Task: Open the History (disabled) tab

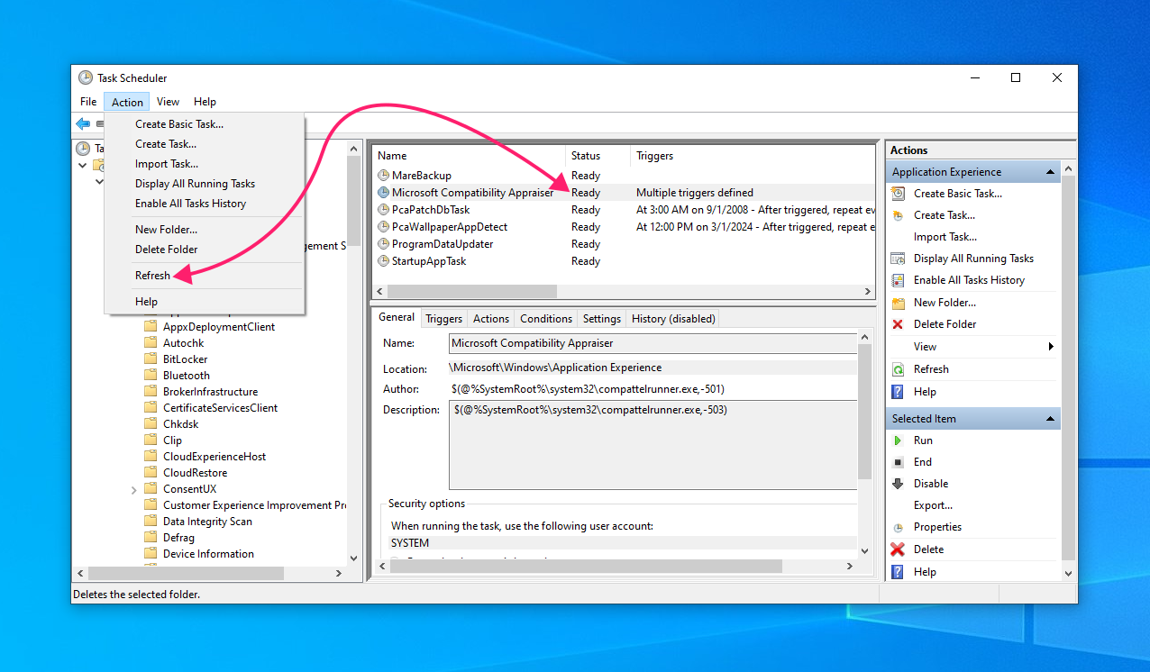Action: [x=673, y=319]
